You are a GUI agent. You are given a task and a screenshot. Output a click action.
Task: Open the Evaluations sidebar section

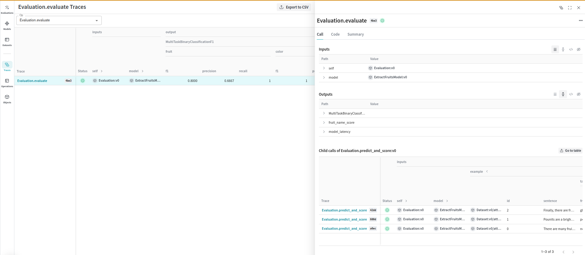(7, 9)
